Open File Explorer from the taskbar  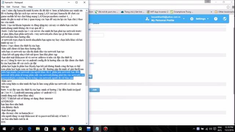pos(38,129)
